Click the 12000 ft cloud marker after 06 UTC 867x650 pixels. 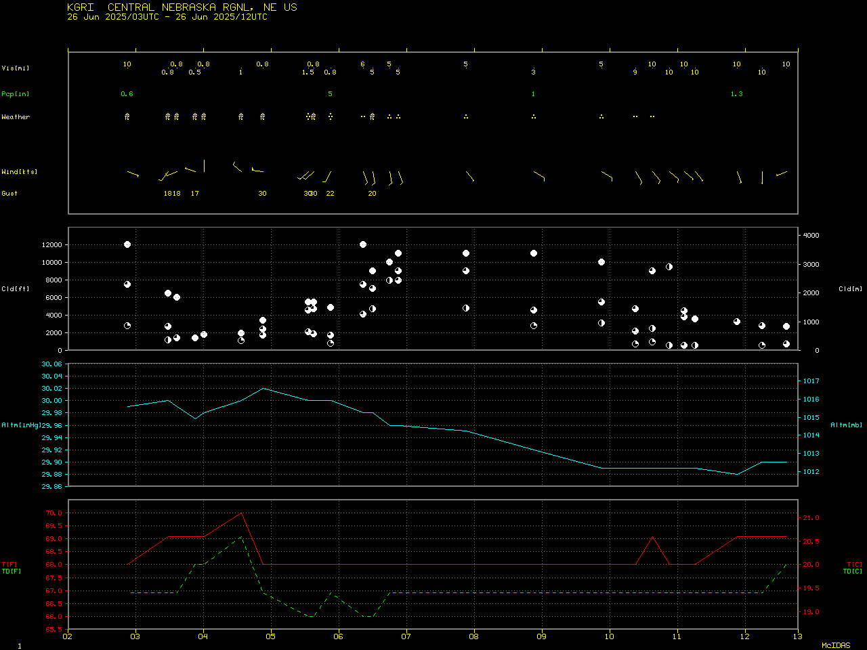[363, 244]
